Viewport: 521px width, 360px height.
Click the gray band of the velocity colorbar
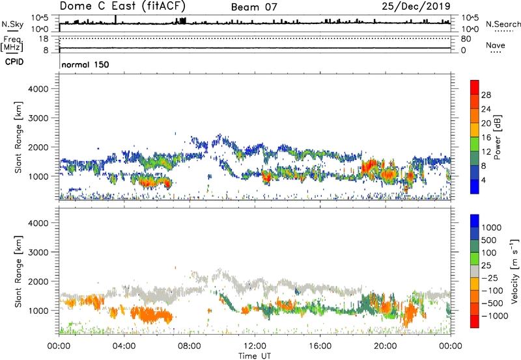[x=475, y=272]
